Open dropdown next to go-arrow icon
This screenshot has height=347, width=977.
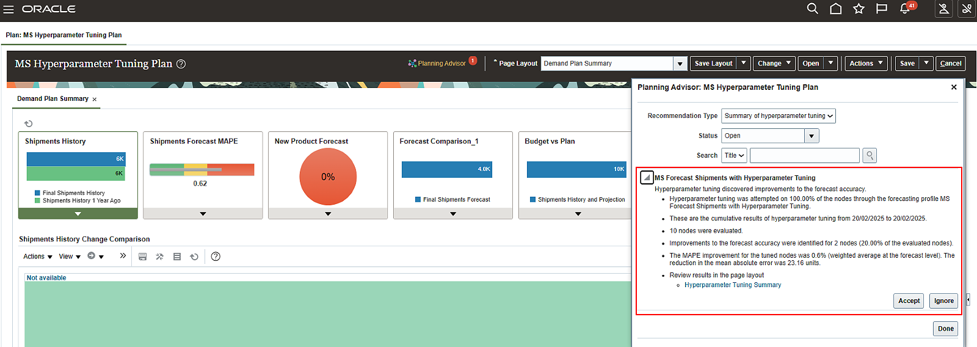[101, 257]
